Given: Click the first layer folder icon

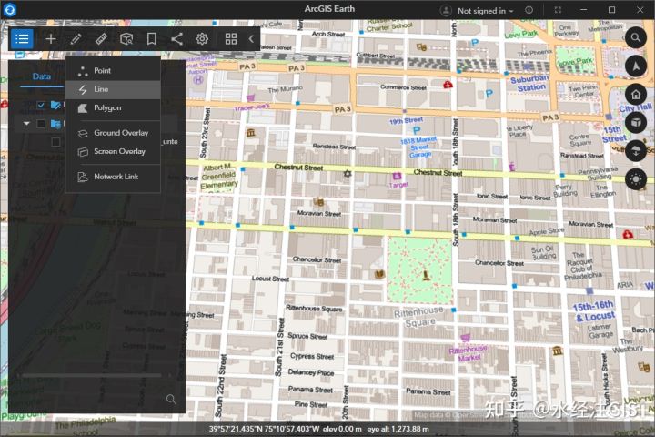Looking at the screenshot, I should click(x=55, y=105).
